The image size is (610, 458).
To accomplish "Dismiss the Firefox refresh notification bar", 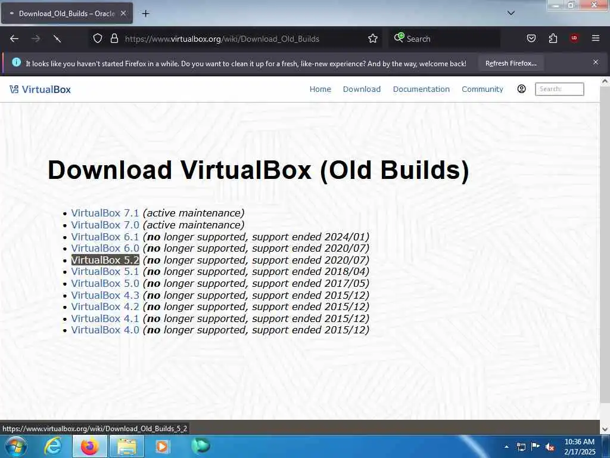I will 596,62.
